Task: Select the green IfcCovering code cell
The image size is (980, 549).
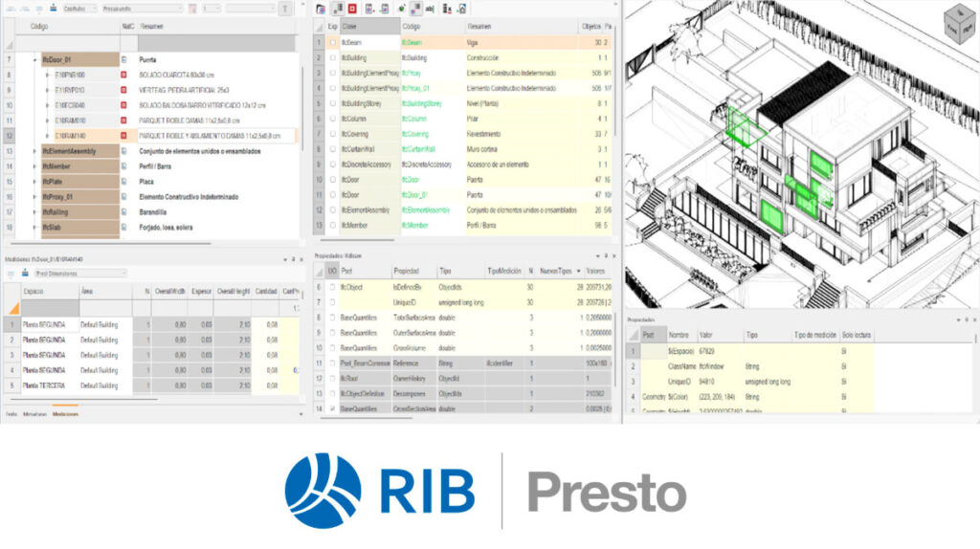Action: [x=433, y=134]
